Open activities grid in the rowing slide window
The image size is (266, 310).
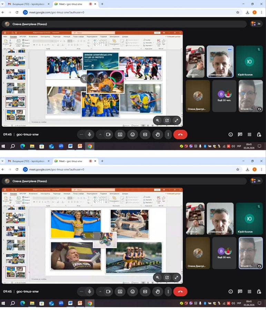(249, 291)
